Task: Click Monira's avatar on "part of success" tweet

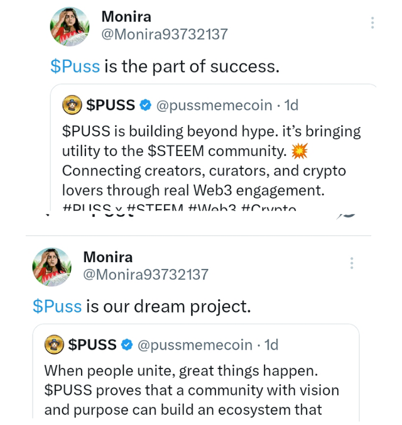Action: [69, 28]
